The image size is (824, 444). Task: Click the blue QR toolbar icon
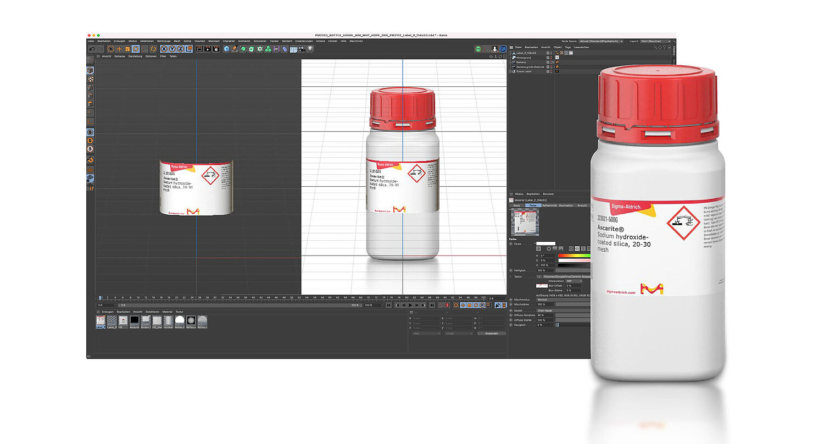503,49
